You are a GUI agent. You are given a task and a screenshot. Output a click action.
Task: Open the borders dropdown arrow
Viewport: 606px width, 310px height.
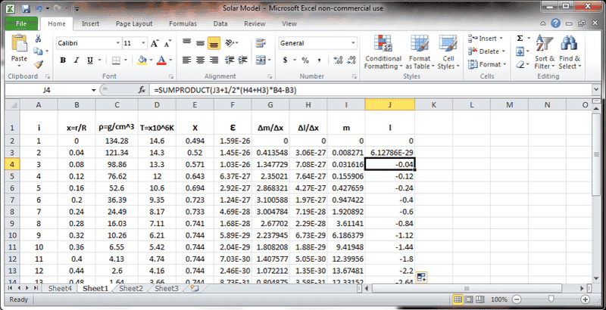(125, 60)
